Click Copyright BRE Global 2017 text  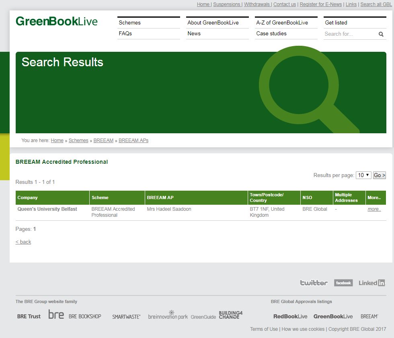click(x=357, y=329)
